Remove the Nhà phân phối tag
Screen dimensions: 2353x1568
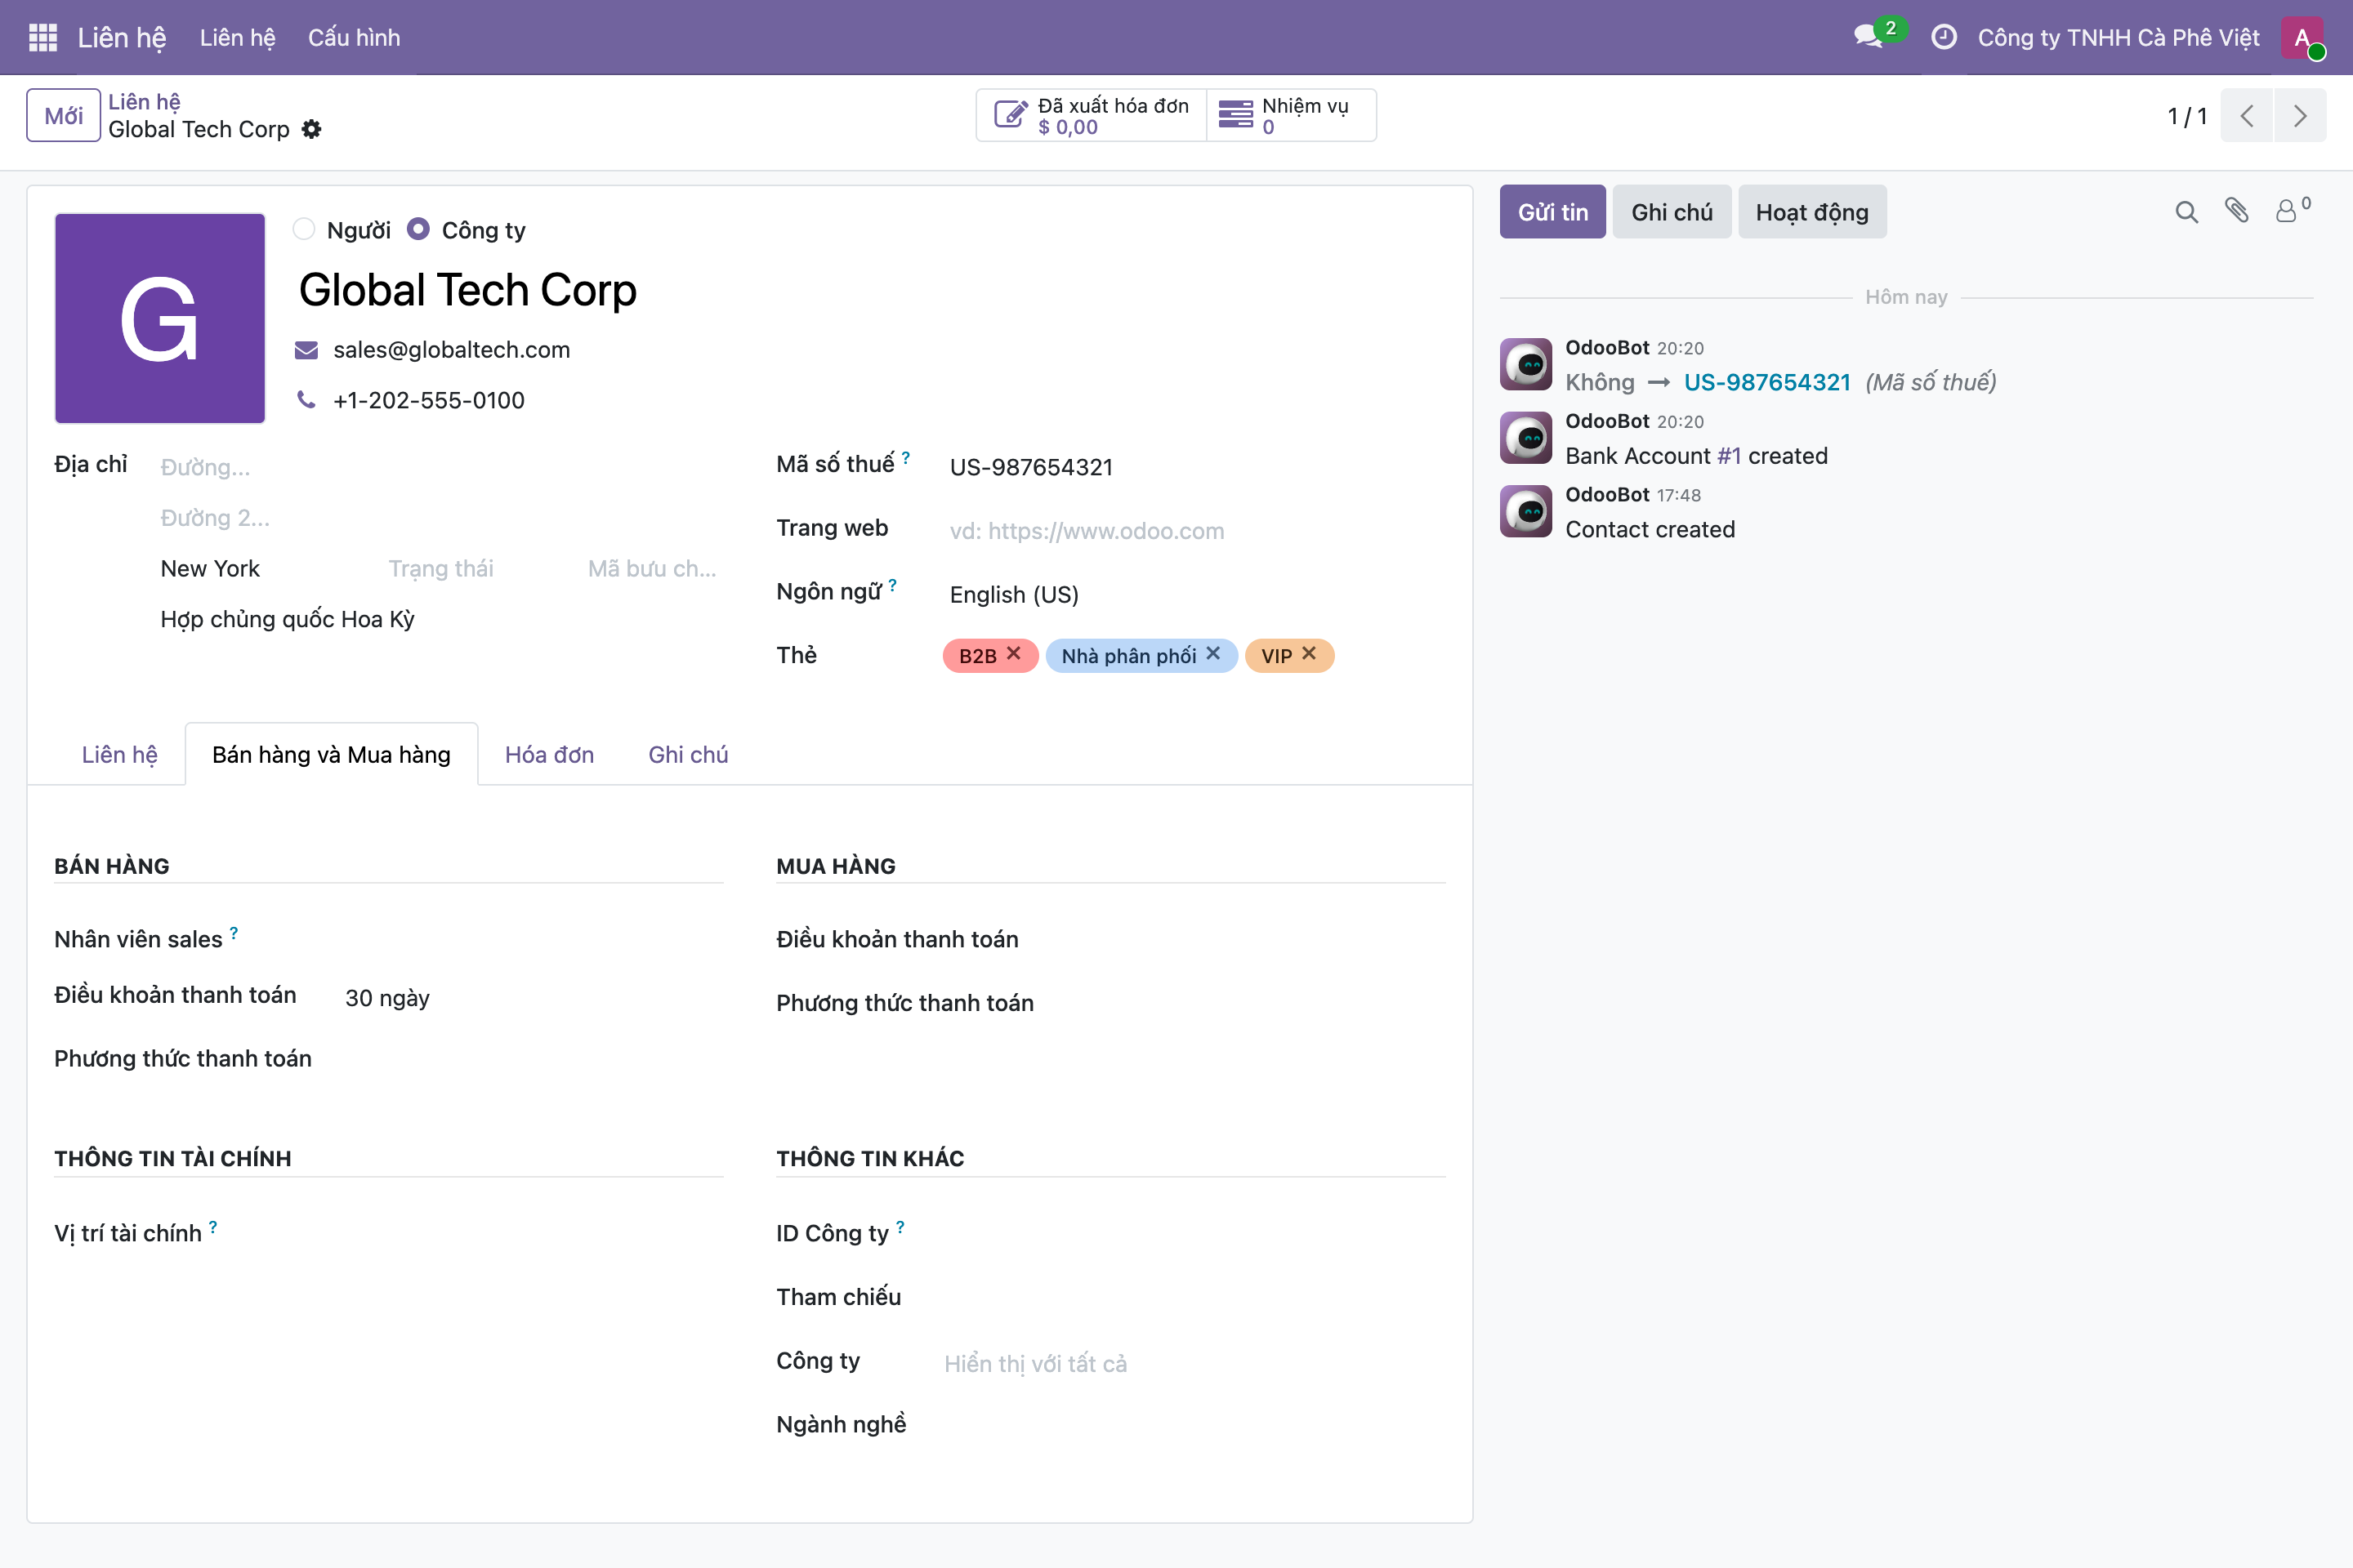pyautogui.click(x=1213, y=653)
